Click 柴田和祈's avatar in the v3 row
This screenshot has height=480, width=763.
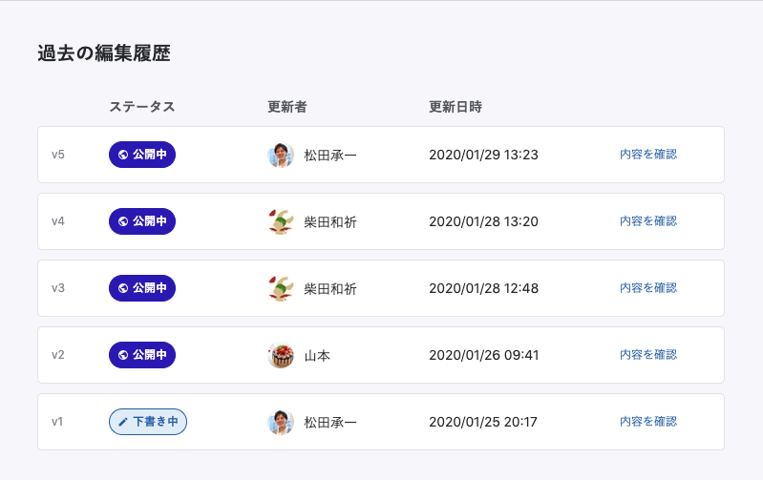coord(281,288)
